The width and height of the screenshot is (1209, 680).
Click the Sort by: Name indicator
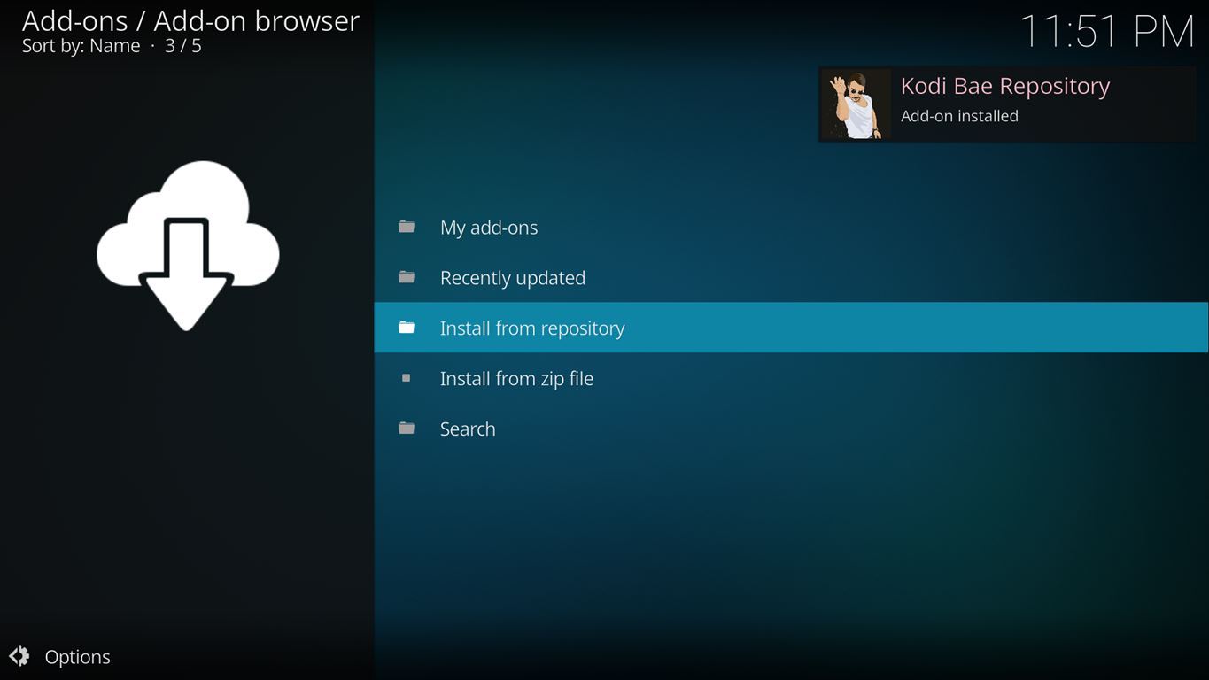coord(81,46)
